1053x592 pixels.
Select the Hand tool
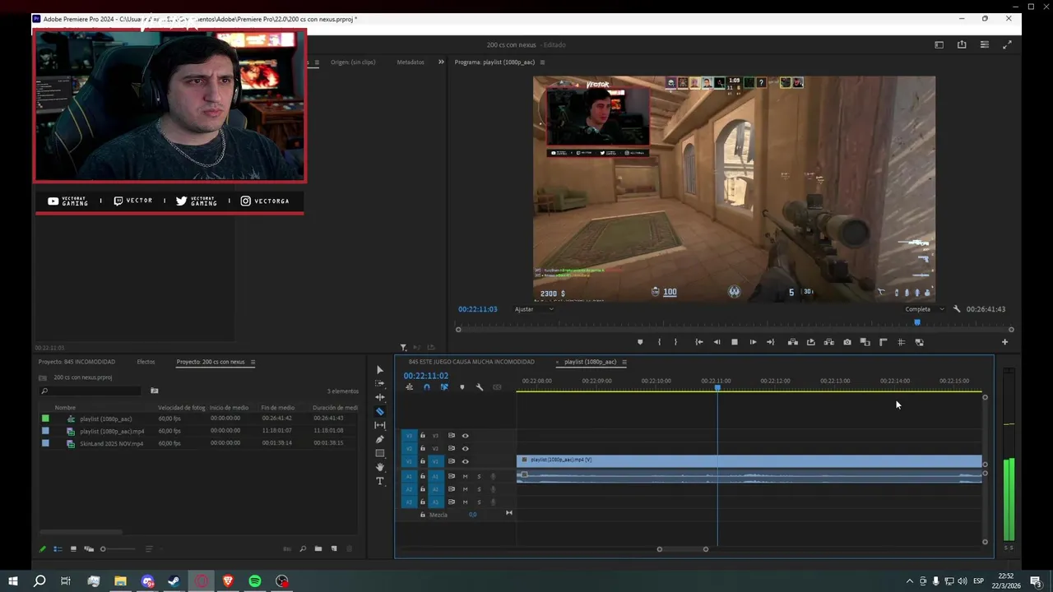tap(379, 467)
